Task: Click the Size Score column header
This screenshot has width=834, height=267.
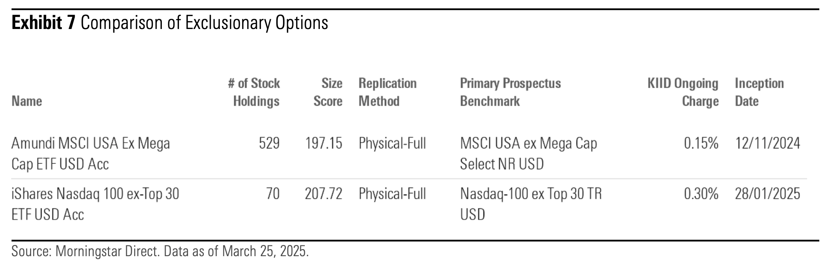Action: [328, 92]
